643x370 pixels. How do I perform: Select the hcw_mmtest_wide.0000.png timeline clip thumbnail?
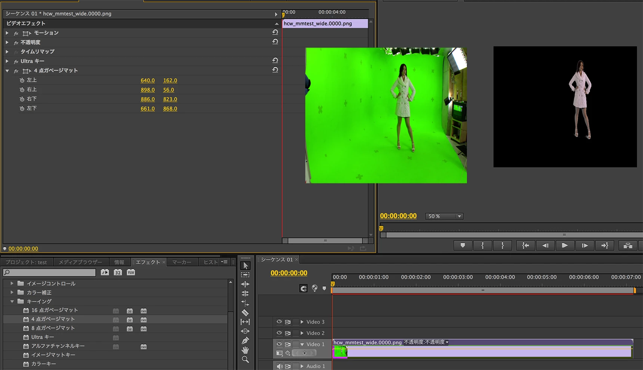(x=340, y=352)
